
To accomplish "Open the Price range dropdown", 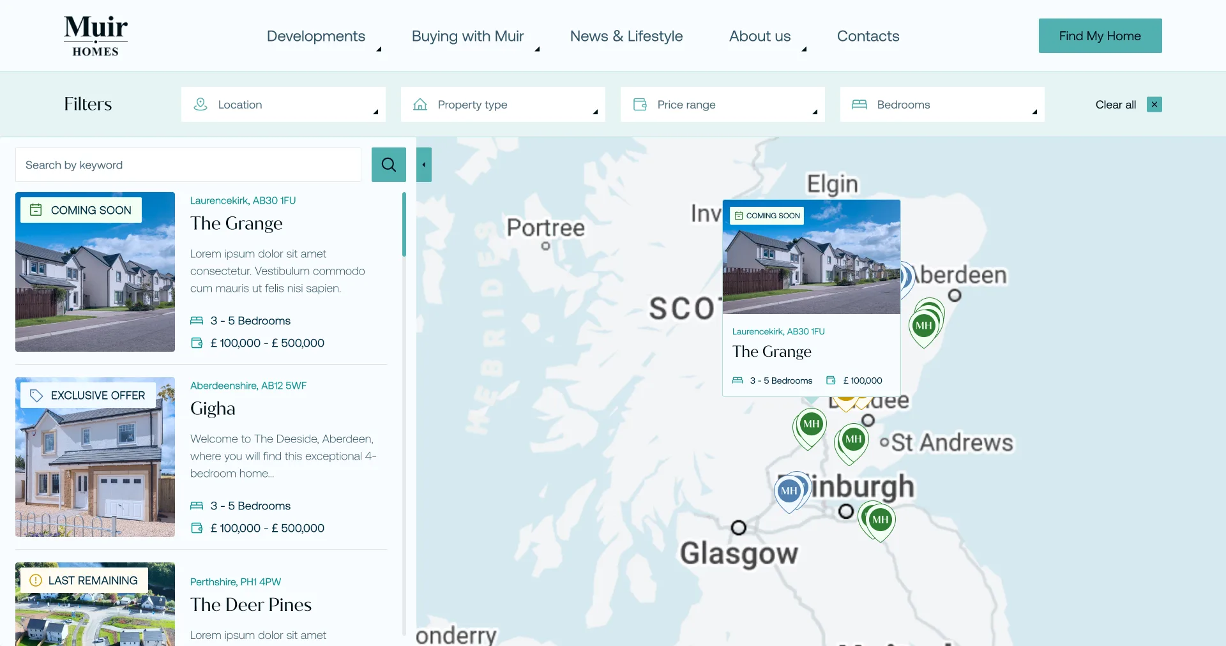I will (723, 104).
